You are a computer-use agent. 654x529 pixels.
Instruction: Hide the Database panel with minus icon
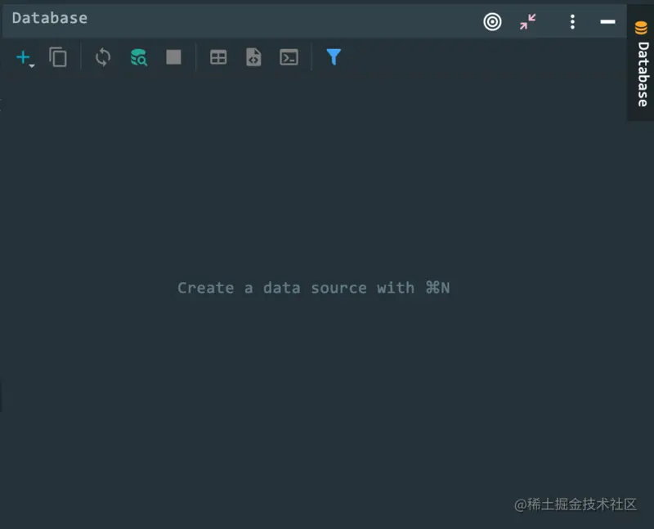pos(607,22)
